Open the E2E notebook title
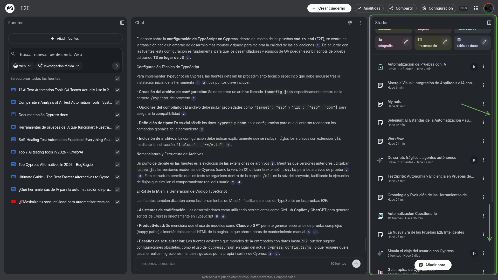 (25, 8)
